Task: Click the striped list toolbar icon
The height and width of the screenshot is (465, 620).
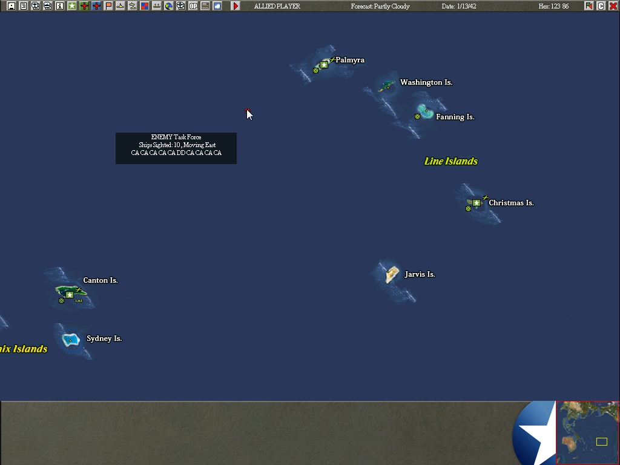Action: click(205, 6)
